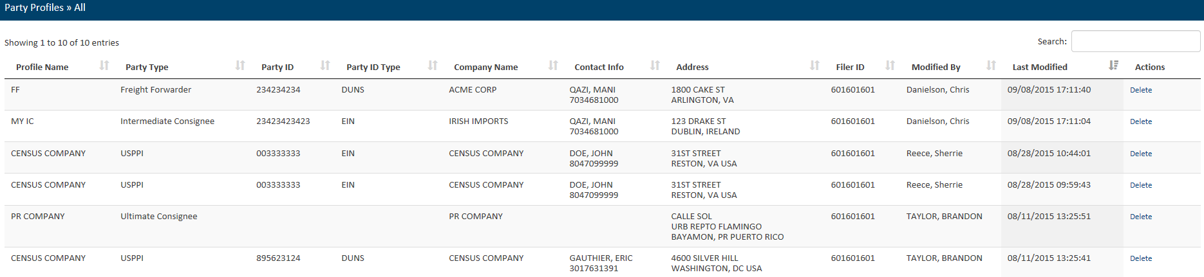The height and width of the screenshot is (277, 1204).
Task: Click the Company Name sort icon
Action: point(553,66)
